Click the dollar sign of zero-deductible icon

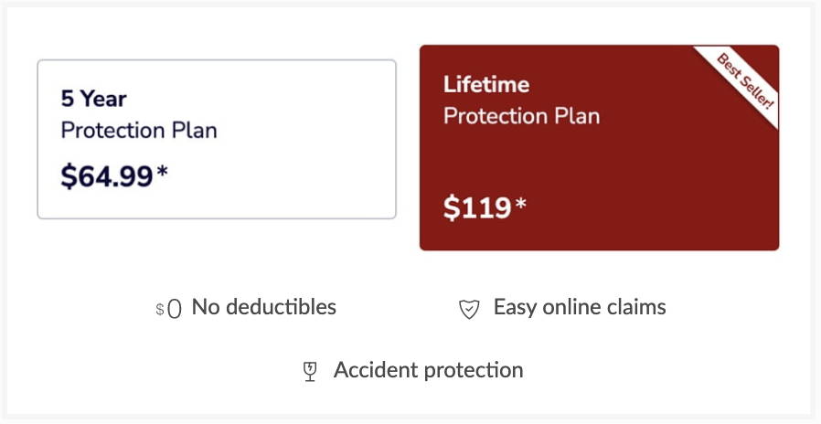click(x=160, y=310)
